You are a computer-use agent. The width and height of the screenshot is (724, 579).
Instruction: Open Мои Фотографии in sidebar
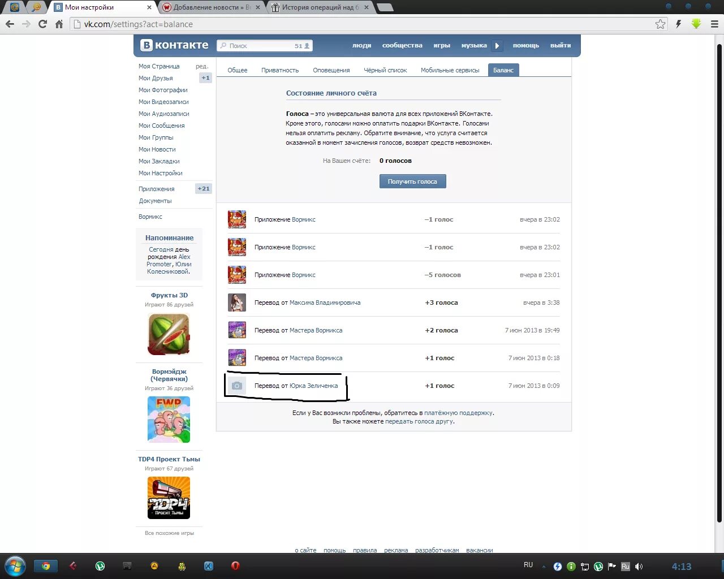tap(163, 90)
